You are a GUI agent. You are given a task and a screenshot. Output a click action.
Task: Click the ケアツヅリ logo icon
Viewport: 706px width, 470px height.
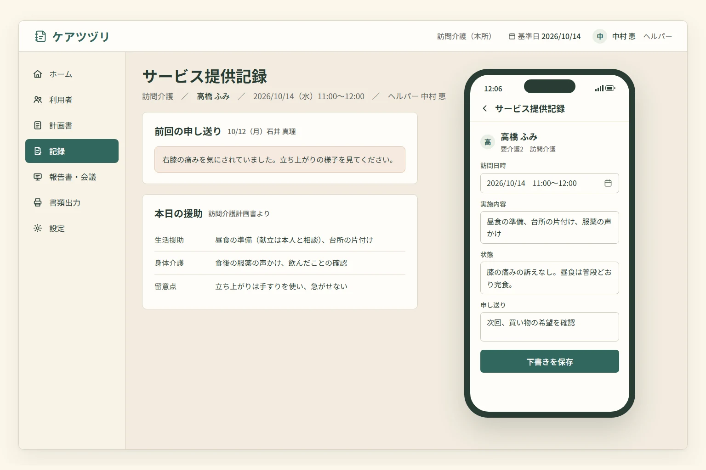[x=40, y=36]
